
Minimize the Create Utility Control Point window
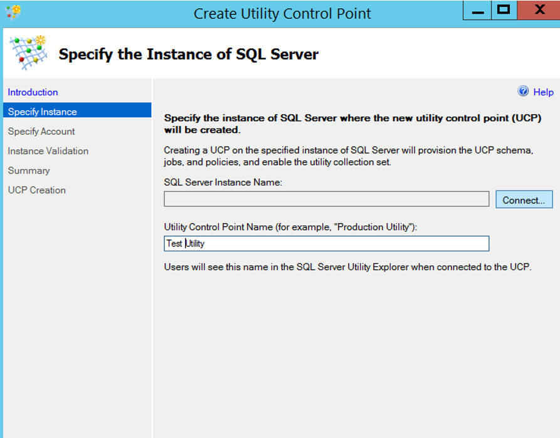pyautogui.click(x=477, y=11)
